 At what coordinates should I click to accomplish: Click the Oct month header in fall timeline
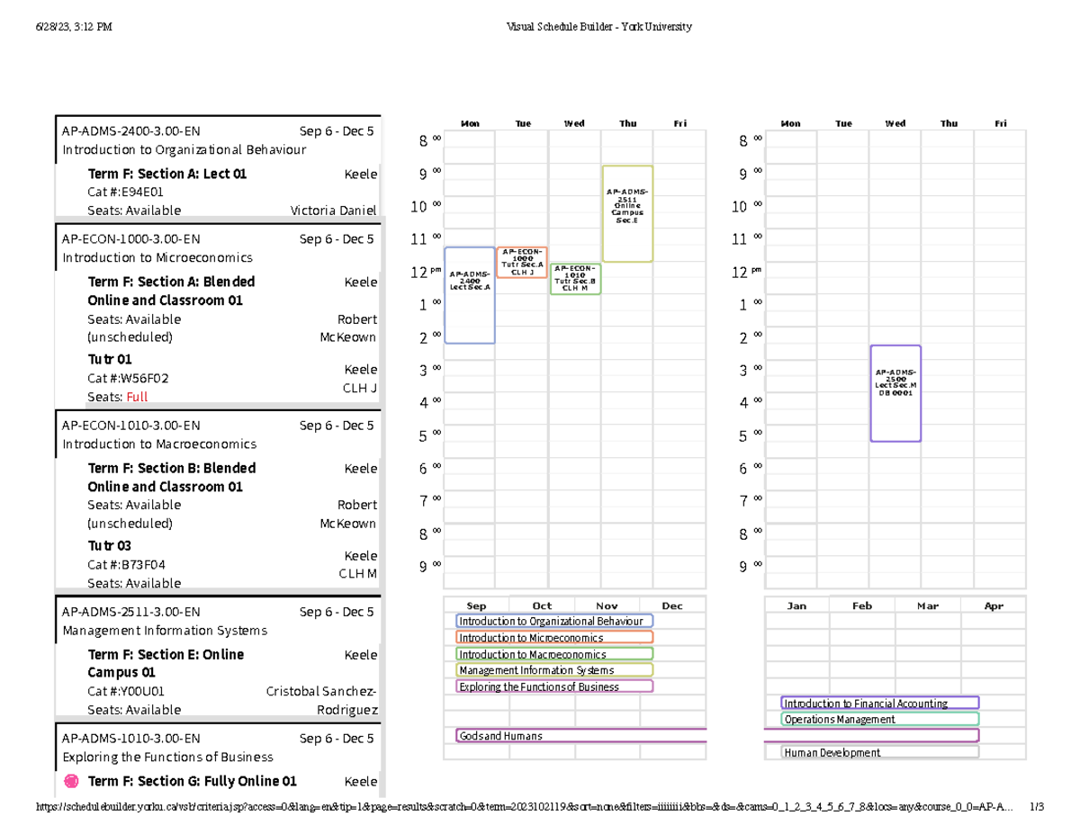(x=542, y=605)
